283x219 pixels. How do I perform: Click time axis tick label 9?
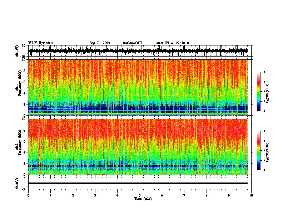(229, 195)
